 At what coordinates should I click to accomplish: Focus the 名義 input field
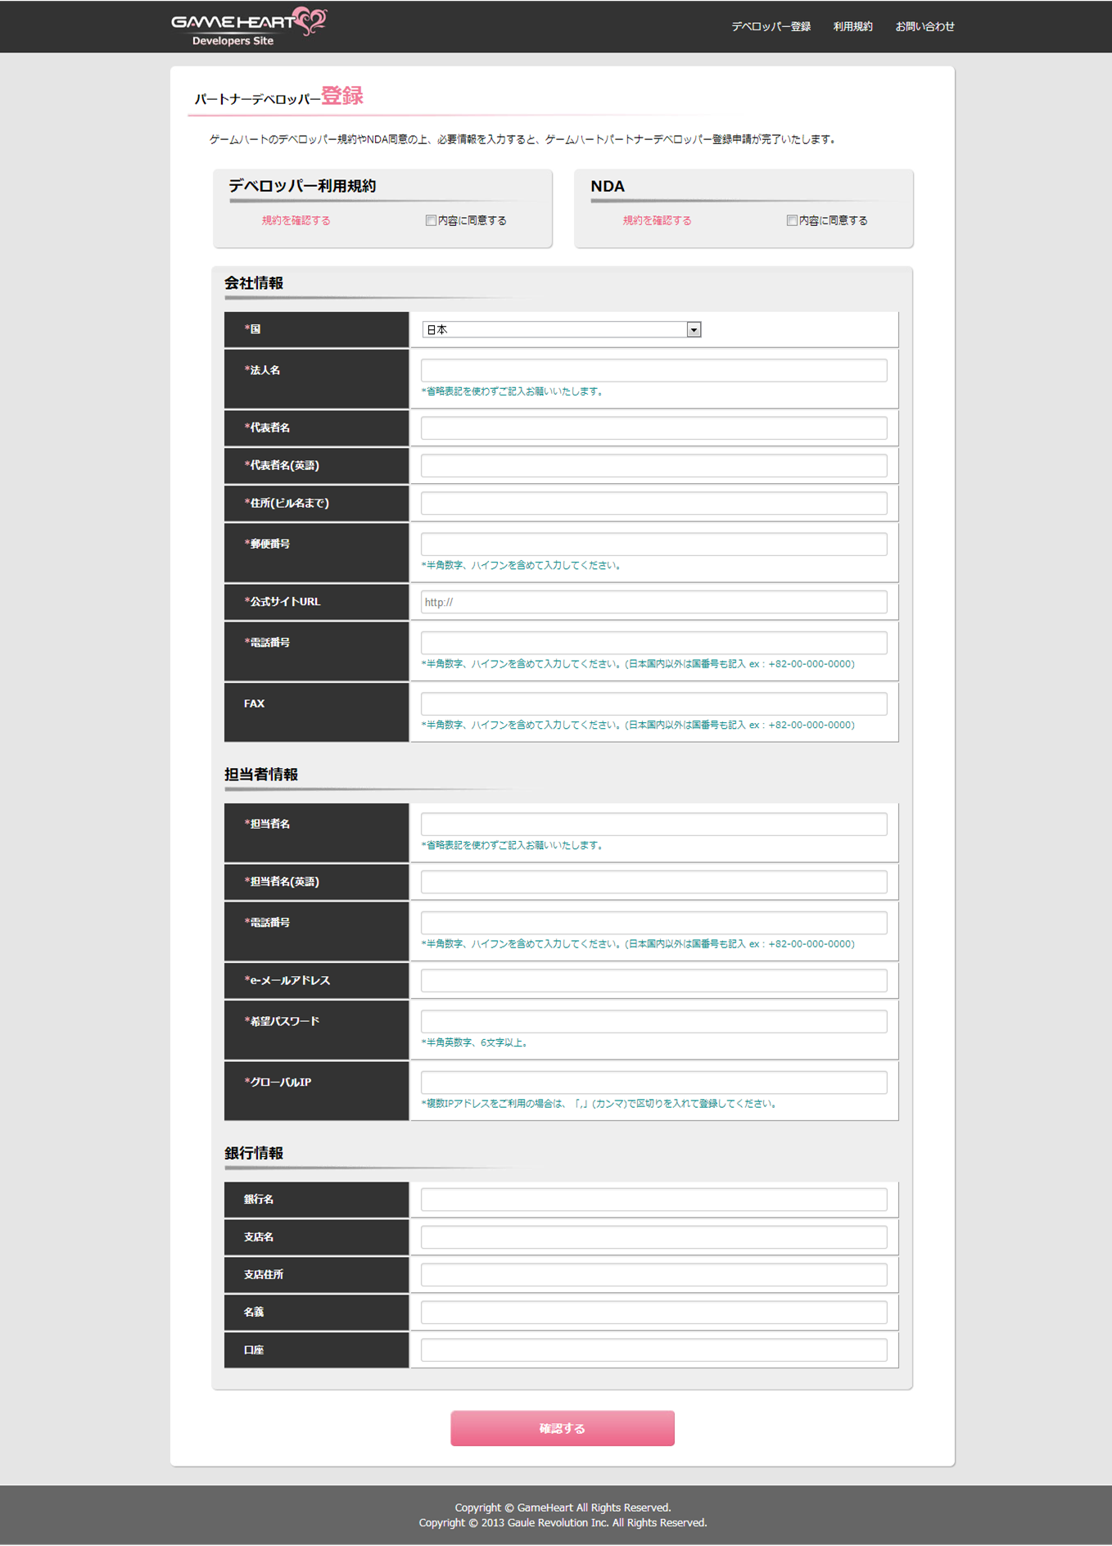[x=653, y=1313]
